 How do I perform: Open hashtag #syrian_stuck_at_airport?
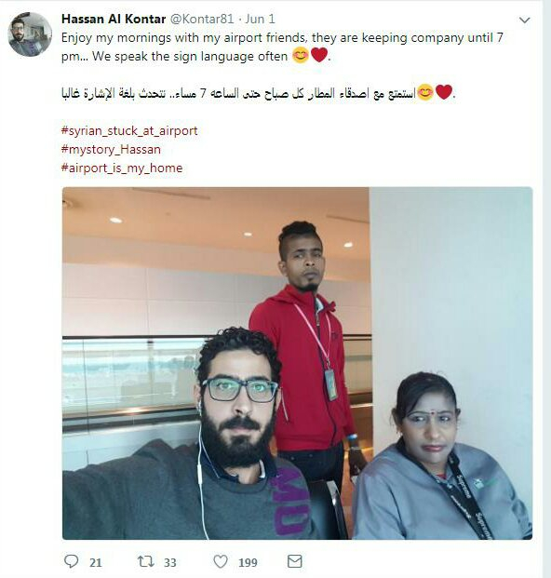(x=129, y=131)
